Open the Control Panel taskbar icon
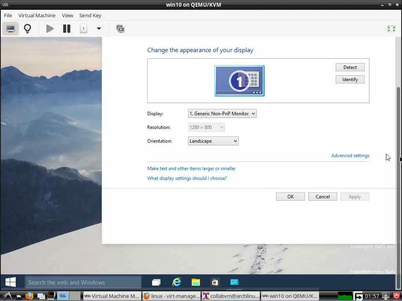This screenshot has width=402, height=301. click(234, 282)
